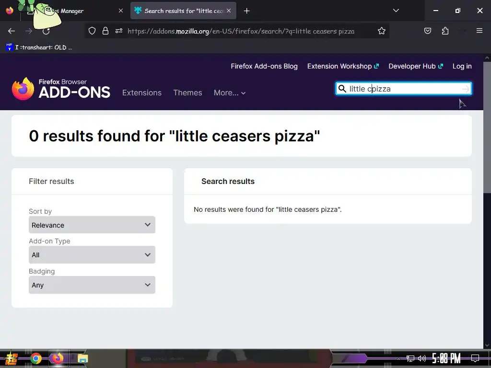This screenshot has height=368, width=491.
Task: Click the address bar URL
Action: (241, 31)
